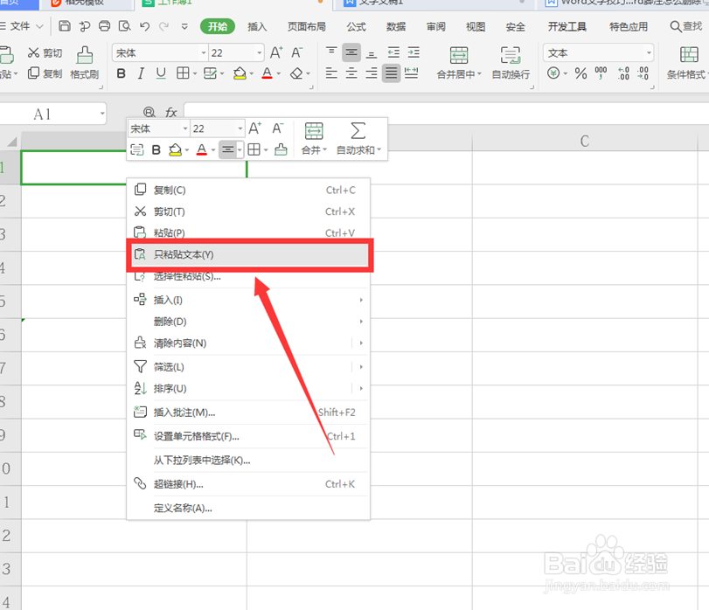Click the Cut (剪切) ribbon button
This screenshot has width=709, height=610.
click(45, 52)
